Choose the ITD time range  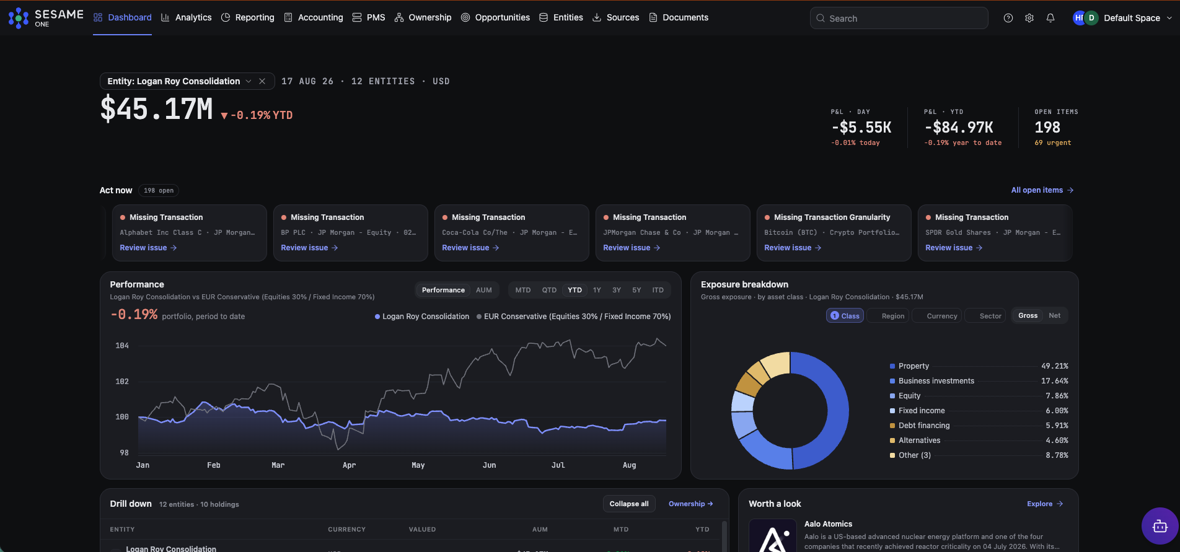point(658,290)
